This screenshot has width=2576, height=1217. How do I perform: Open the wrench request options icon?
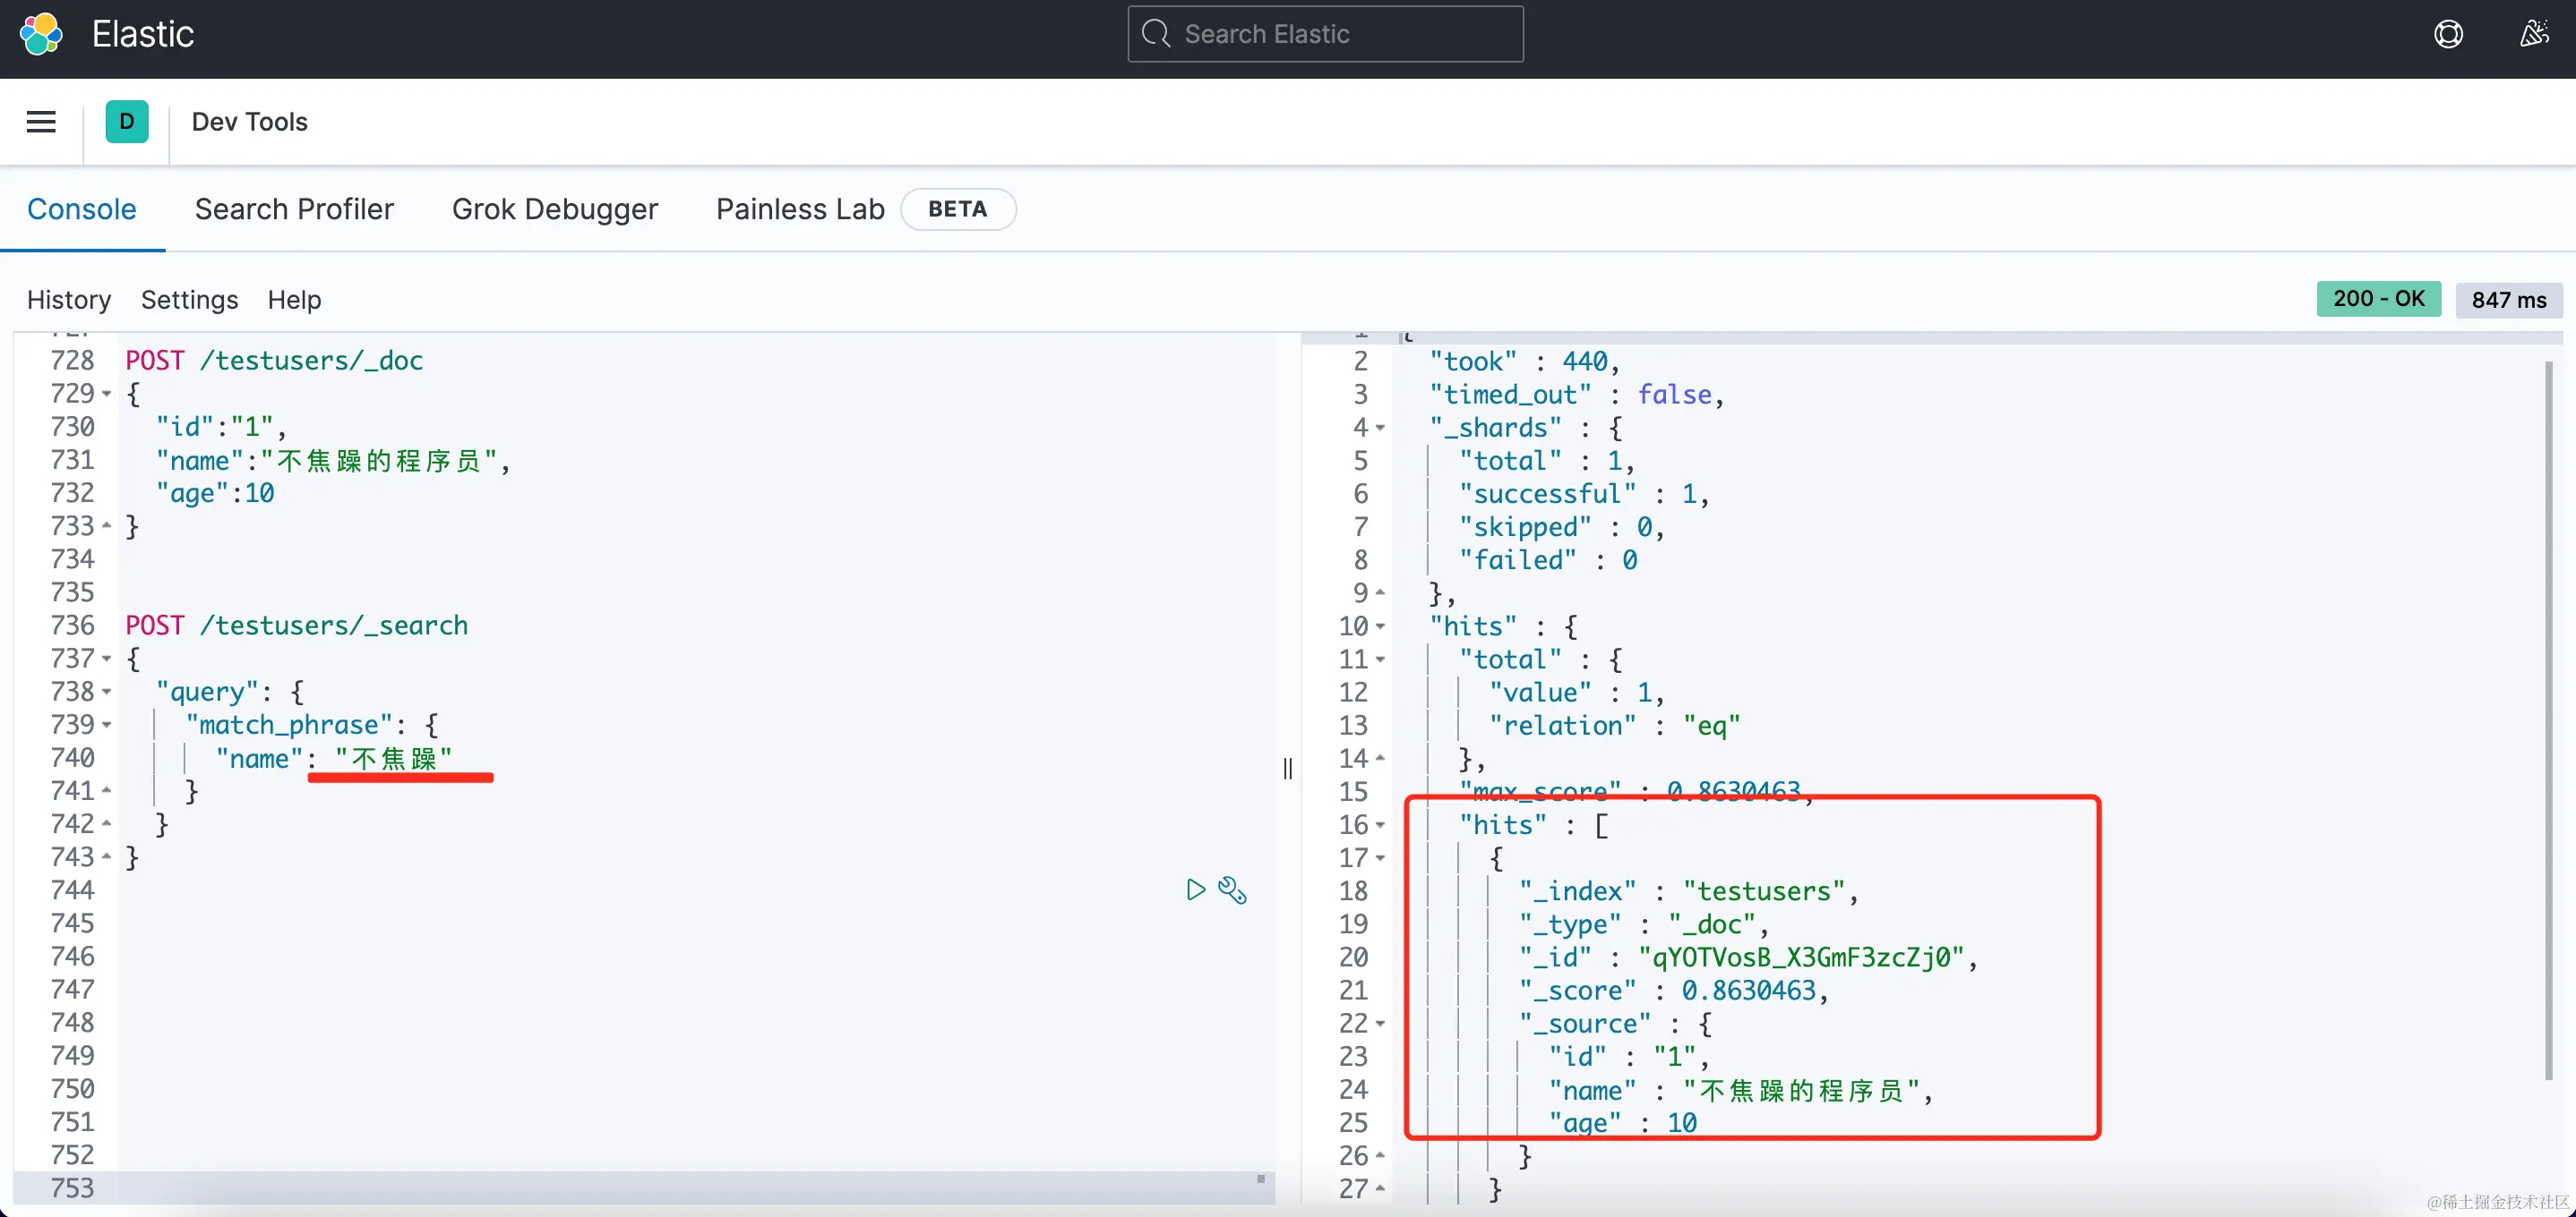(1232, 889)
